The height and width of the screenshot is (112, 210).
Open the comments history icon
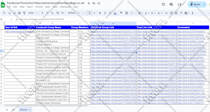[x=171, y=4]
